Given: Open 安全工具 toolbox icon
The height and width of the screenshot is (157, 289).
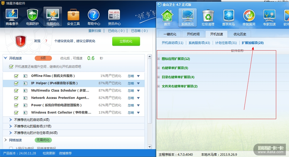Looking at the screenshot, I should click(73, 17).
